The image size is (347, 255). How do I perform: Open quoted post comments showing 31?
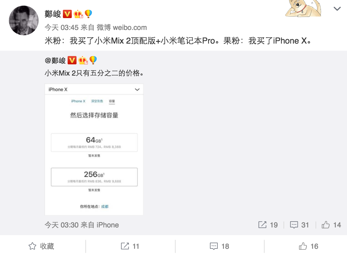tap(300, 225)
